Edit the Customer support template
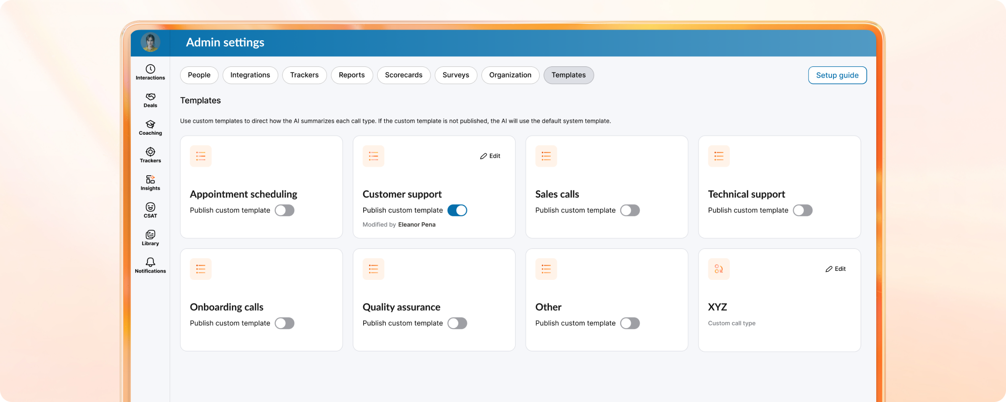This screenshot has width=1006, height=402. 490,156
